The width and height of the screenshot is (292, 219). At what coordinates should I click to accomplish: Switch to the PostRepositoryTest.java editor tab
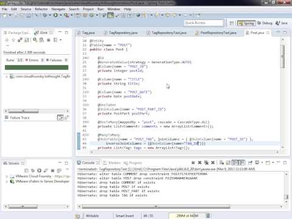coord(216,33)
